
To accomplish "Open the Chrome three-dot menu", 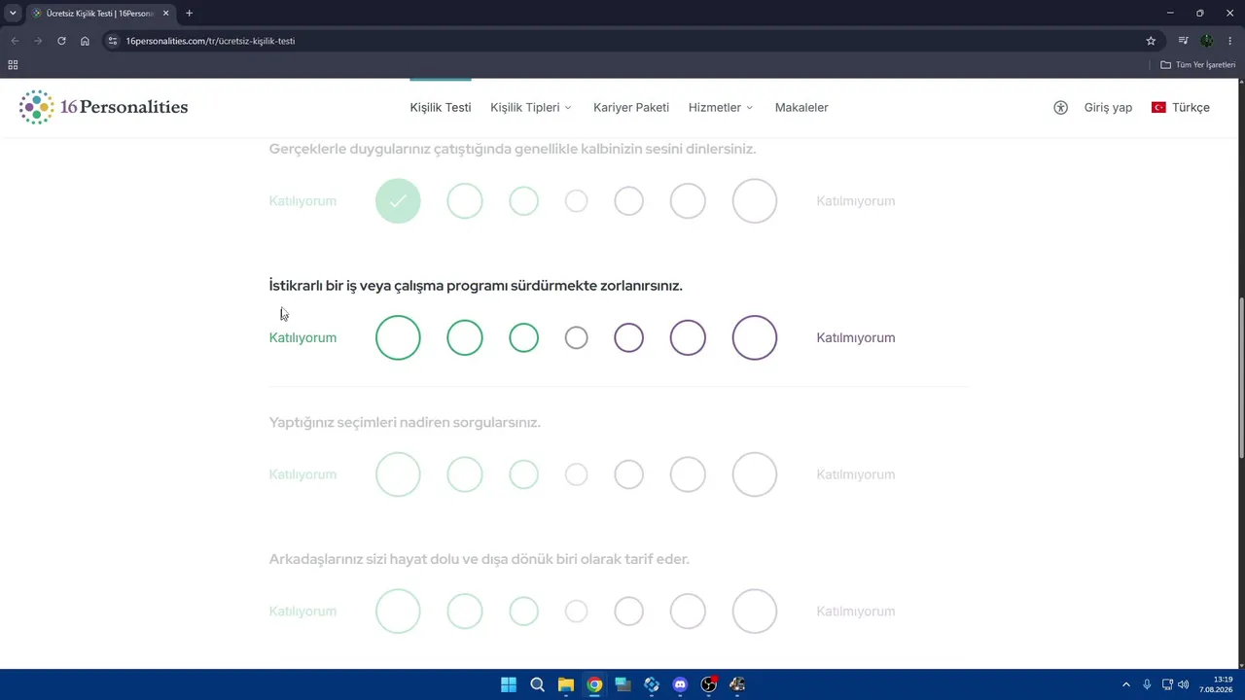I will 1230,41.
